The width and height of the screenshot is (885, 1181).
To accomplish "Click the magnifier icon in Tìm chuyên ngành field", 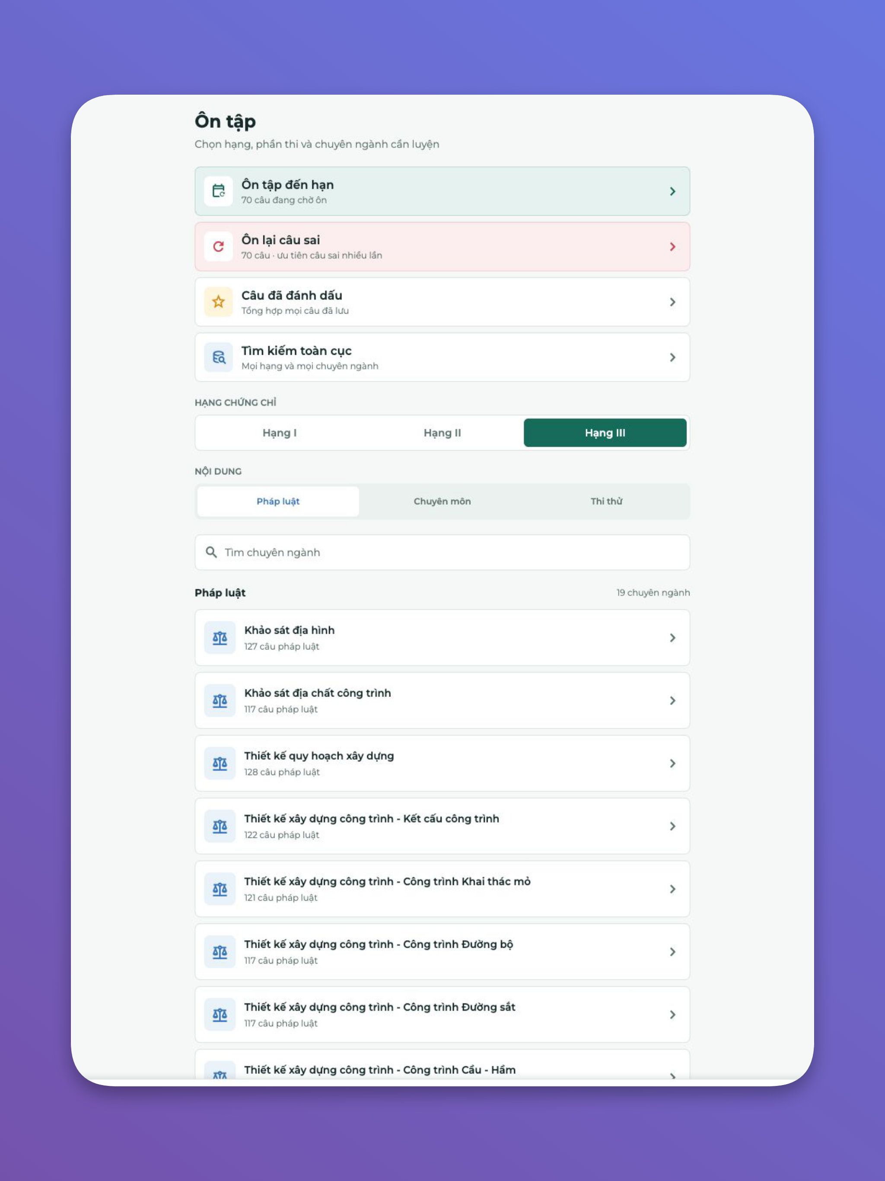I will 211,552.
